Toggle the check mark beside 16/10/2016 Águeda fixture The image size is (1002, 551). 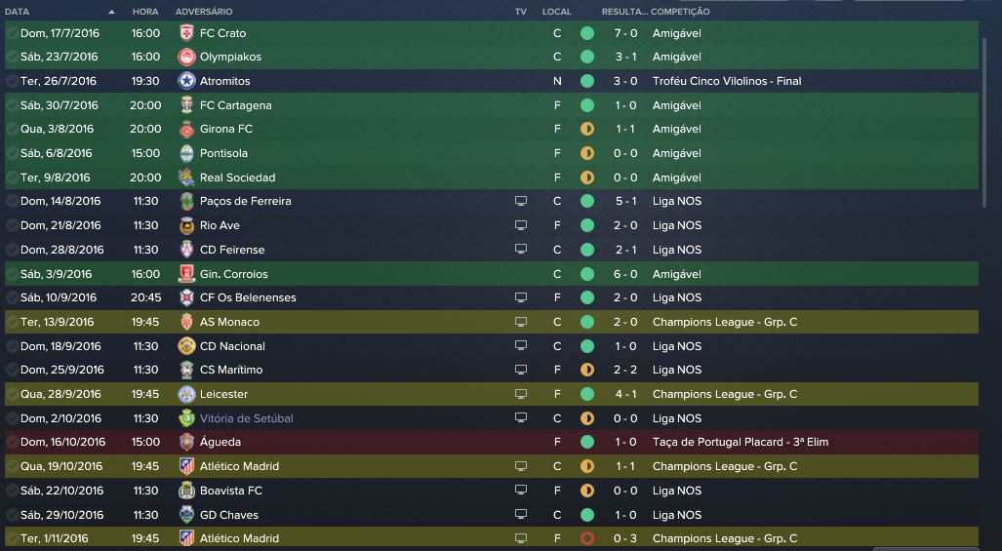tap(12, 442)
